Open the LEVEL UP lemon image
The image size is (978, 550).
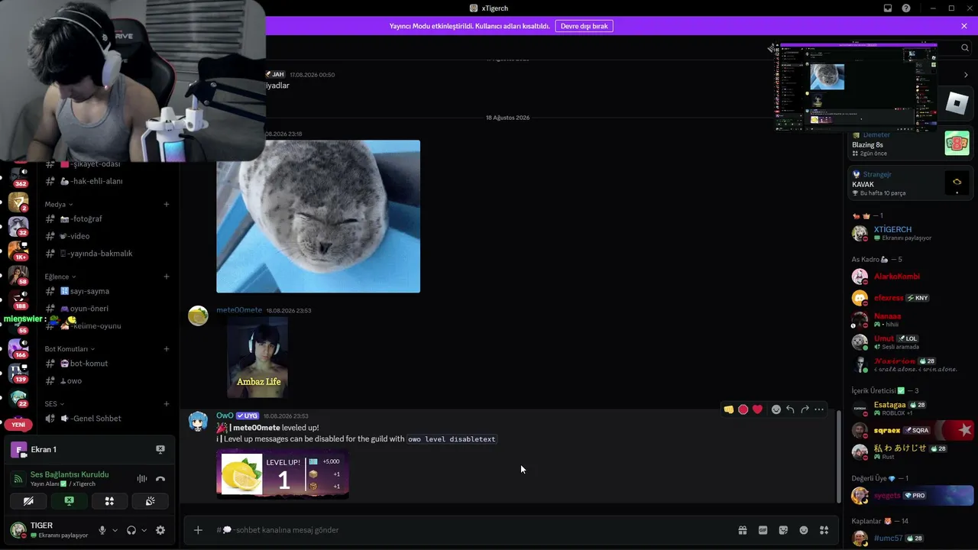(x=283, y=474)
